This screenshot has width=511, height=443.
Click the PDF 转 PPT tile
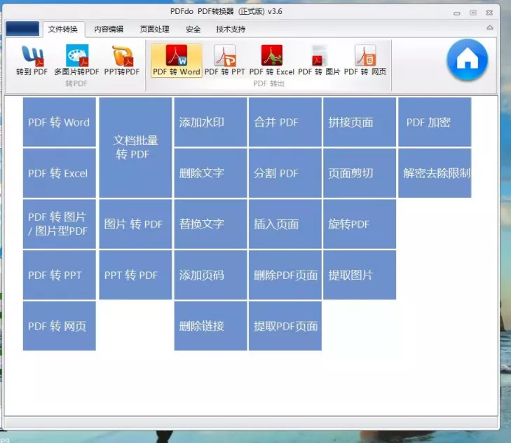[60, 275]
